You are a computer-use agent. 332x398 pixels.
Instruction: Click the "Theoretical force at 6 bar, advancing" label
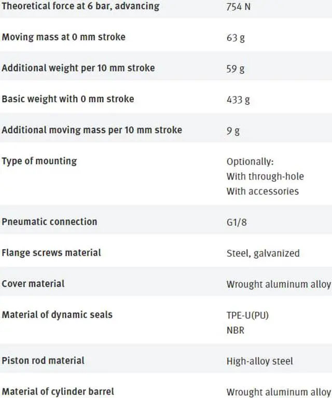80,6
